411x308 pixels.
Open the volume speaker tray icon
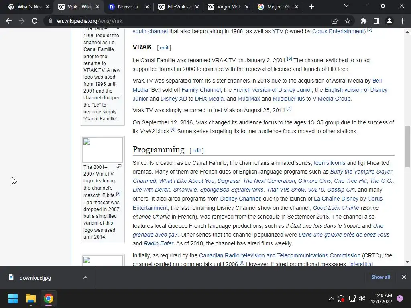coord(362,298)
